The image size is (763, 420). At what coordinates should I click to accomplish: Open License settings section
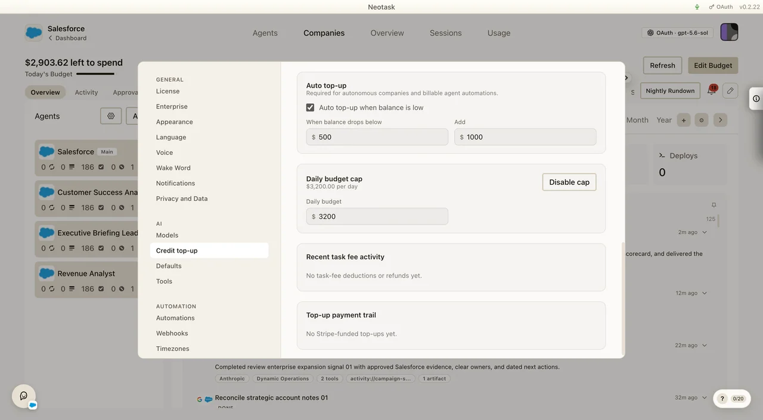point(209,91)
